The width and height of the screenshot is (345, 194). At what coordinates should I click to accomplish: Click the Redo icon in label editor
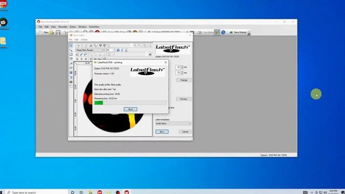[x=105, y=45]
